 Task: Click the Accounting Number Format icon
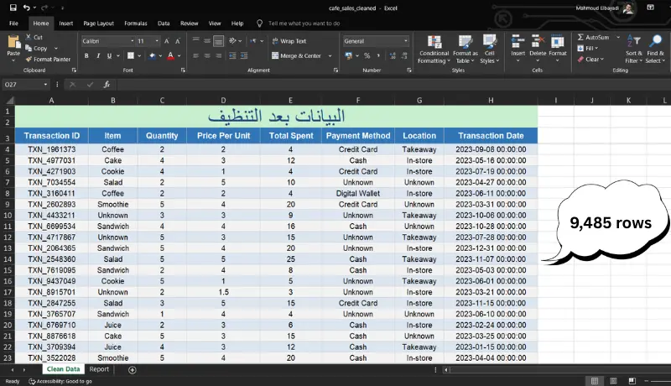[x=349, y=55]
